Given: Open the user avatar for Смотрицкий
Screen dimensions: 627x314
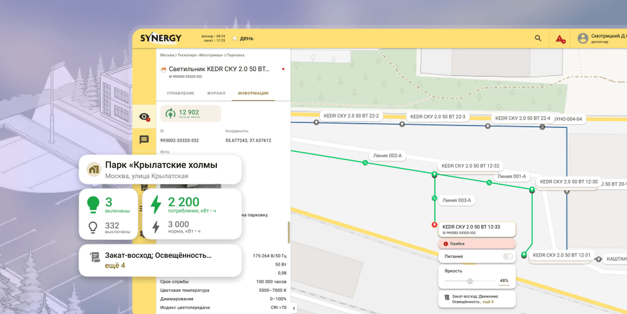Looking at the screenshot, I should pos(582,38).
